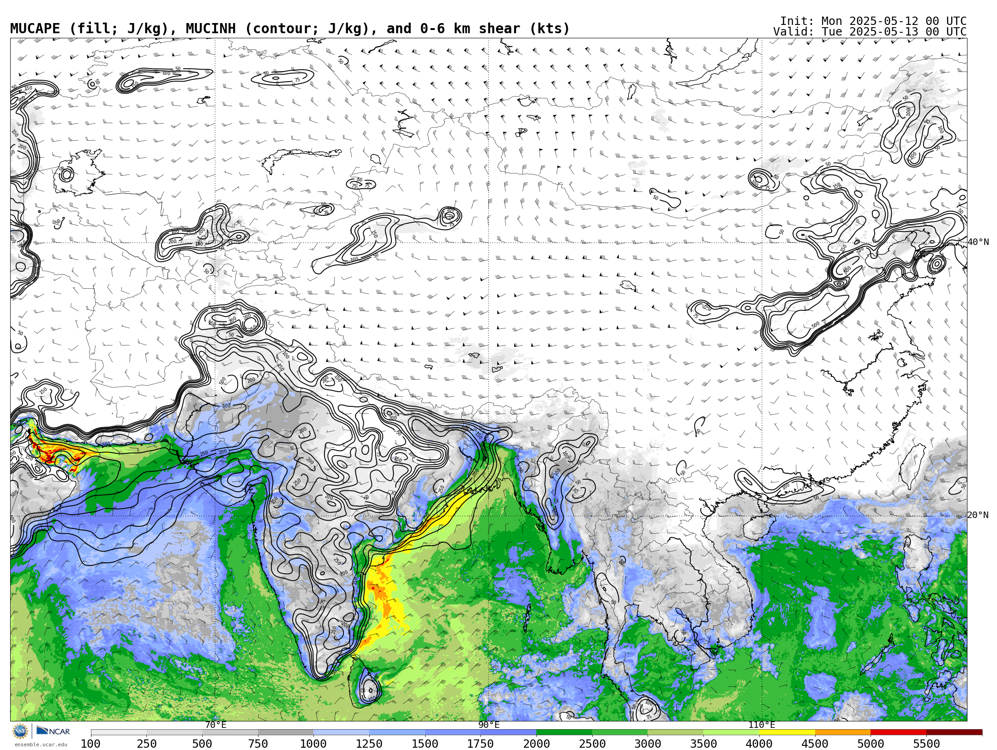The height and width of the screenshot is (750, 997).
Task: Click the colorbar label 1500
Action: point(425,744)
